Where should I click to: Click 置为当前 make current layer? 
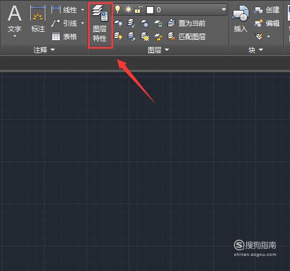[x=186, y=23]
